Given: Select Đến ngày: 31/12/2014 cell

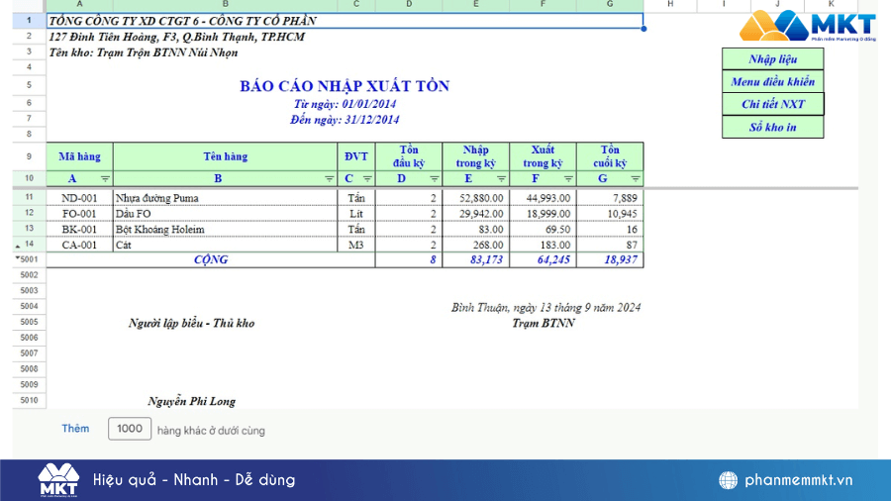Looking at the screenshot, I should (x=345, y=119).
